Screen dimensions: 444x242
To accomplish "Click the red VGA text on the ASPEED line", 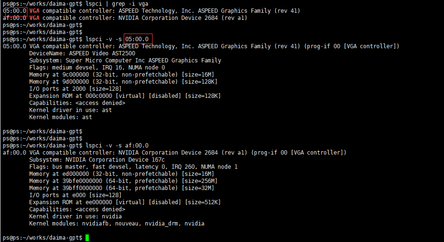I will click(34, 11).
